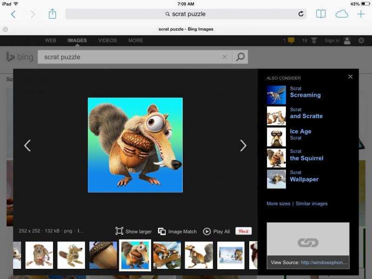This screenshot has height=279, width=372.
Task: Click the Bing logo
Action: pos(20,57)
